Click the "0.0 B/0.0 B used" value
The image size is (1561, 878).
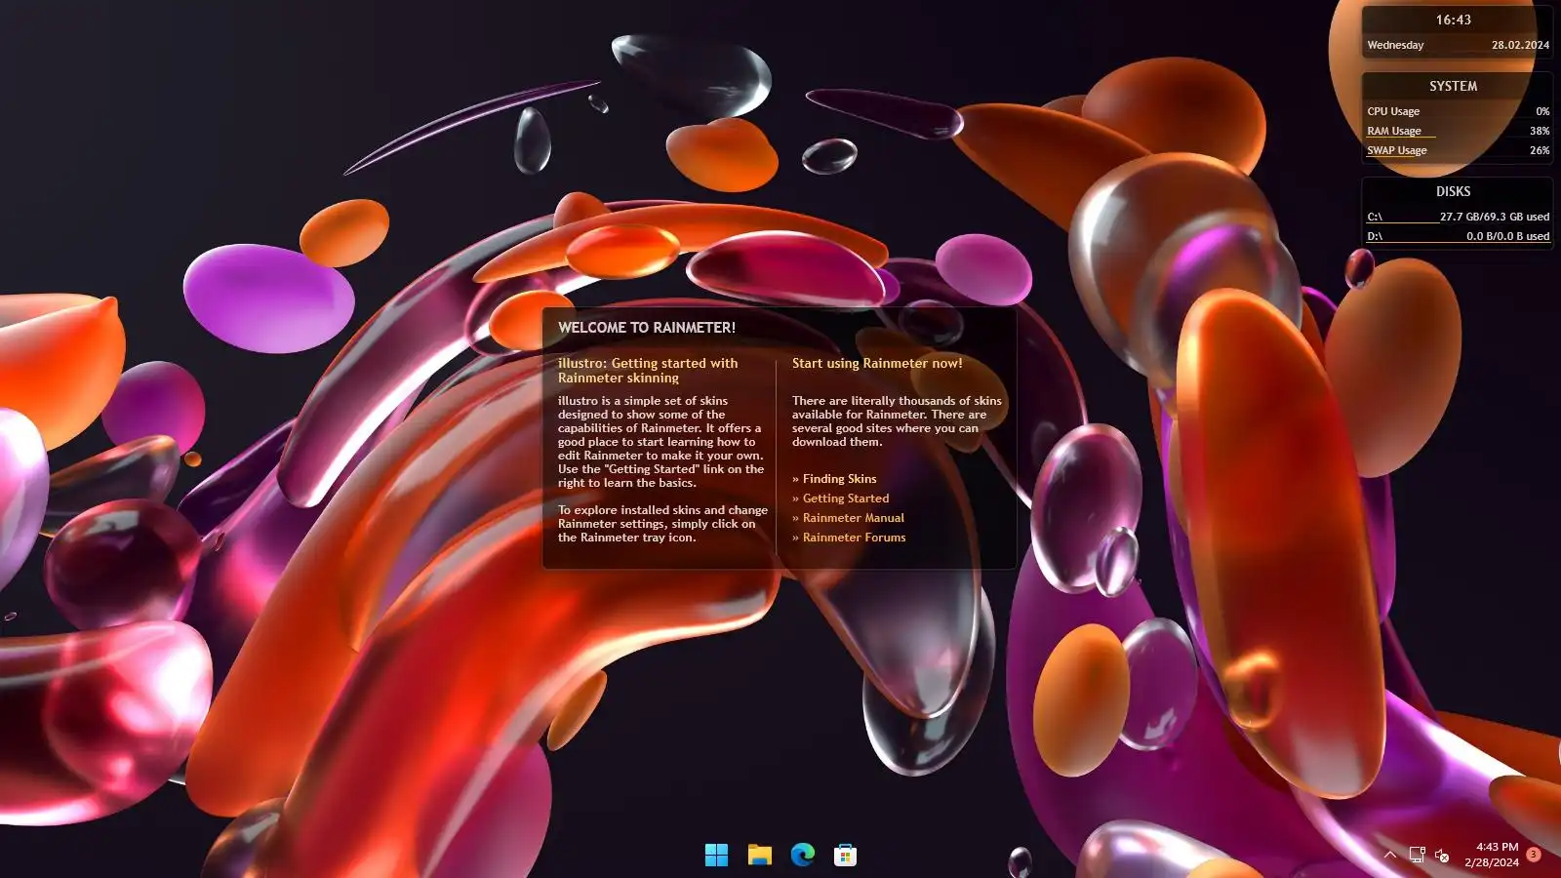[1507, 236]
